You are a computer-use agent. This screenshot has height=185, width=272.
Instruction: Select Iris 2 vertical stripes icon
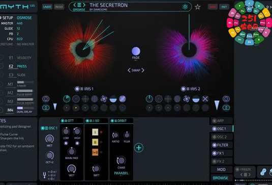[x=177, y=99]
